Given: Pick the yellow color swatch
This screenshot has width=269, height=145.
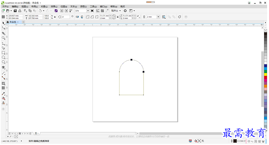Looking at the screenshot, I should click(x=266, y=75).
